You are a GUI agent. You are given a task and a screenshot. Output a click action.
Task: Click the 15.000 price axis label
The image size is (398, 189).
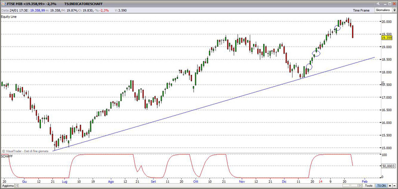[388, 148]
